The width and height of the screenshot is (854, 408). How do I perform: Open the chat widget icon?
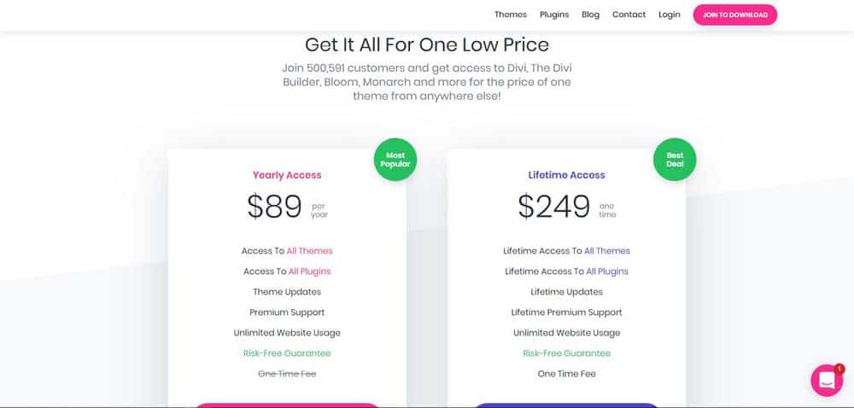826,380
